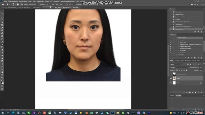Expand the last action set in Actions panel
Screen dimensions: 205x115
pos(176,55)
